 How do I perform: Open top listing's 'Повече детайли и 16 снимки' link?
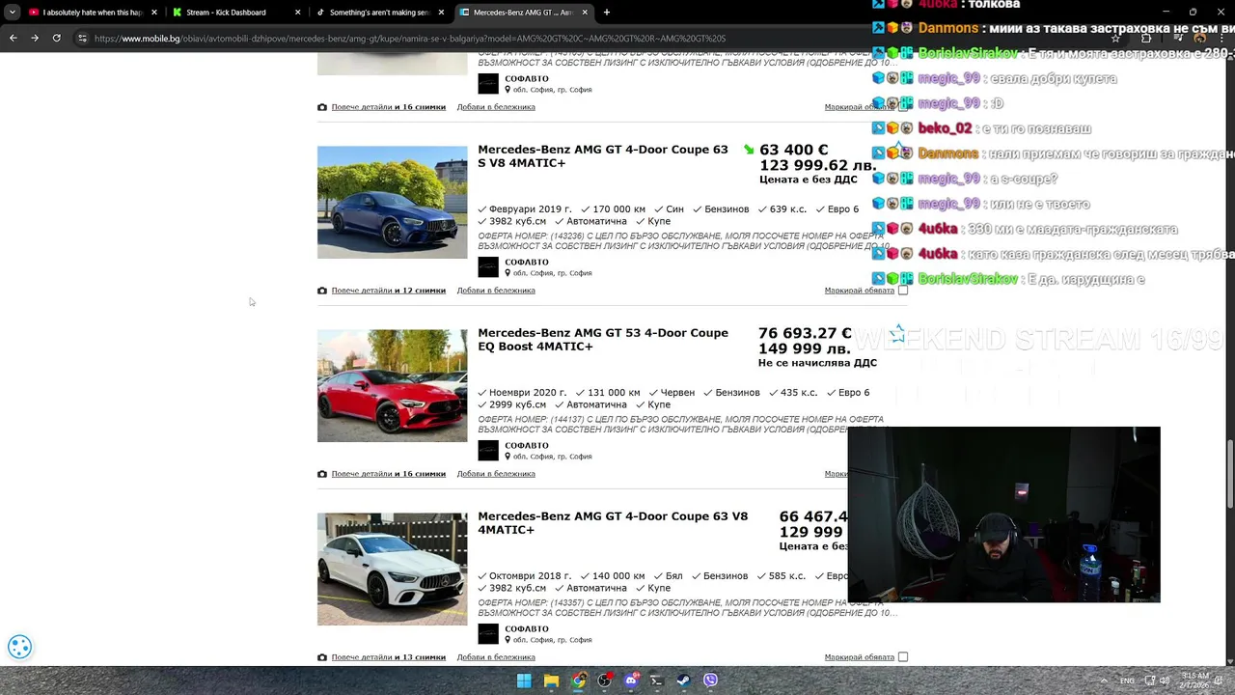[x=389, y=107]
